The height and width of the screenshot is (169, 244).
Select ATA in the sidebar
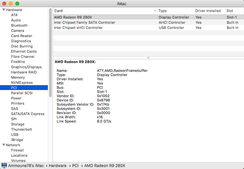[x=14, y=15]
